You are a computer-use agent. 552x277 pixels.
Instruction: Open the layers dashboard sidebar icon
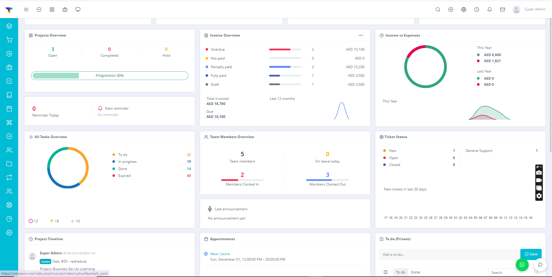point(9,26)
